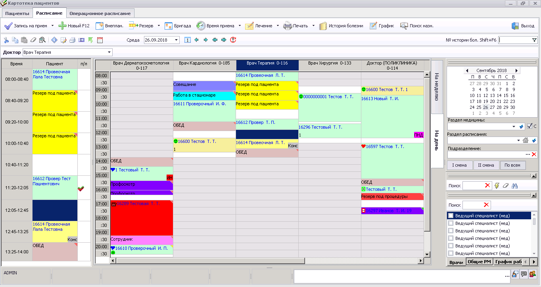Click the small printer icon in second toolbar
The image size is (541, 287).
73,40
